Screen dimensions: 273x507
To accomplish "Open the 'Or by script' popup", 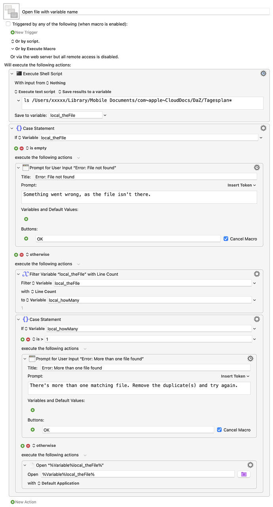I will [x=25, y=41].
